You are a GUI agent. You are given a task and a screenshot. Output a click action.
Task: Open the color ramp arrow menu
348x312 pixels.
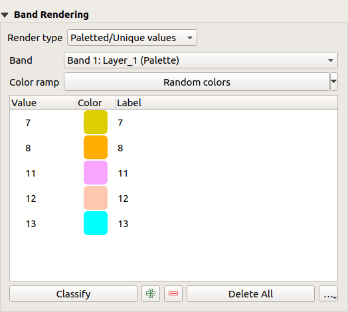pos(334,82)
